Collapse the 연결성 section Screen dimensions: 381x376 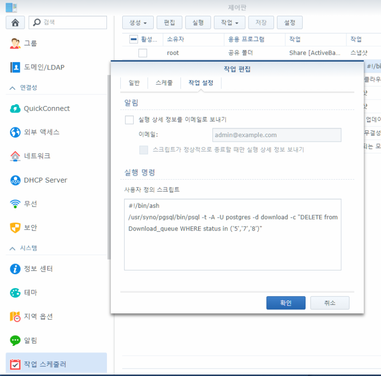click(x=12, y=88)
